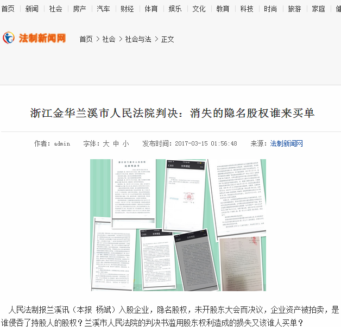Set font size to 小
This screenshot has height=327, width=341.
[x=125, y=143]
